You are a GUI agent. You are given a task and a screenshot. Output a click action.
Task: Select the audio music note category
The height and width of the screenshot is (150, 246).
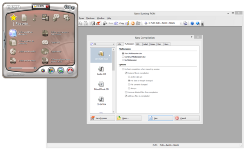[x=35, y=18]
